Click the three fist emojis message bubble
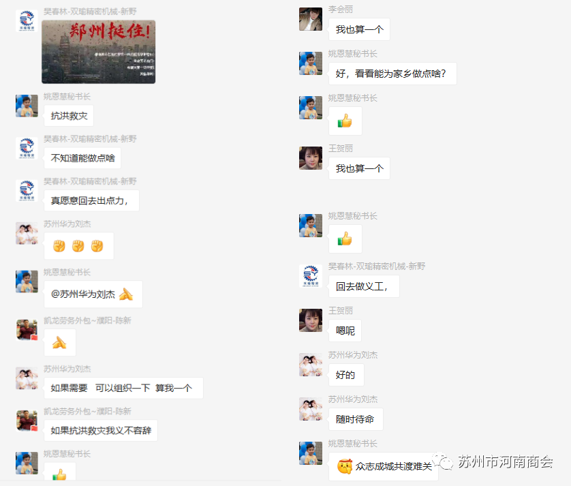The height and width of the screenshot is (486, 571). click(x=78, y=246)
